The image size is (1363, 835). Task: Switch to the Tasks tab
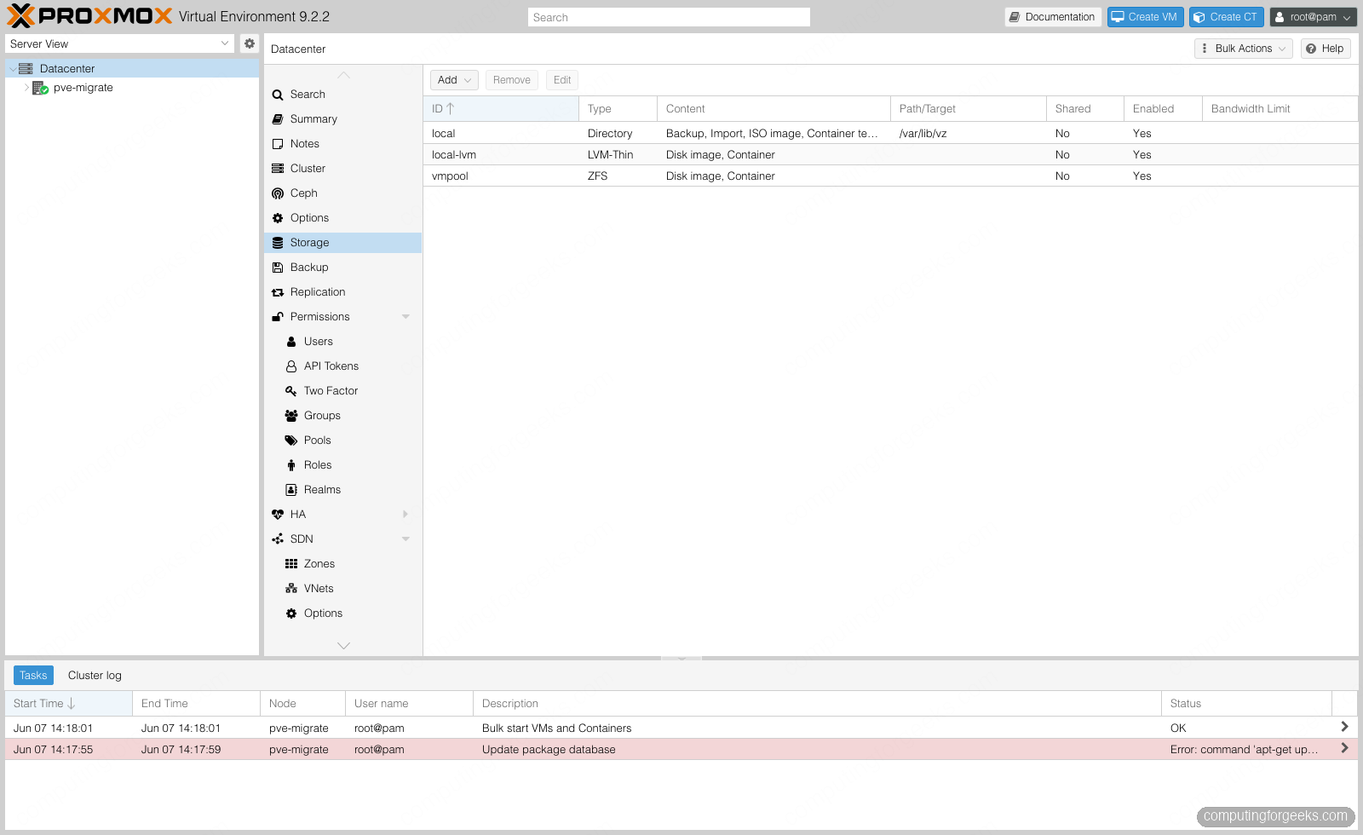(x=33, y=676)
